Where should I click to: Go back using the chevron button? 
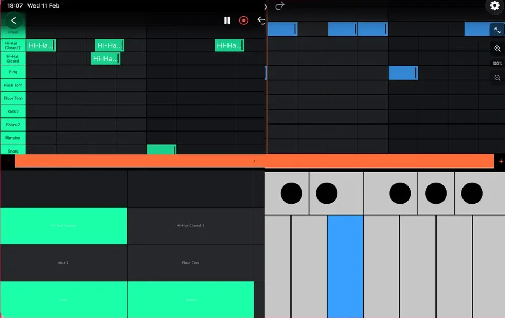[13, 20]
